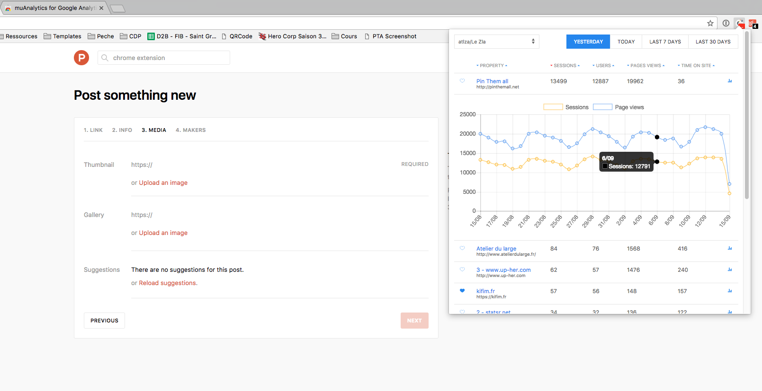
Task: Click the PREVIOUS button
Action: (104, 321)
